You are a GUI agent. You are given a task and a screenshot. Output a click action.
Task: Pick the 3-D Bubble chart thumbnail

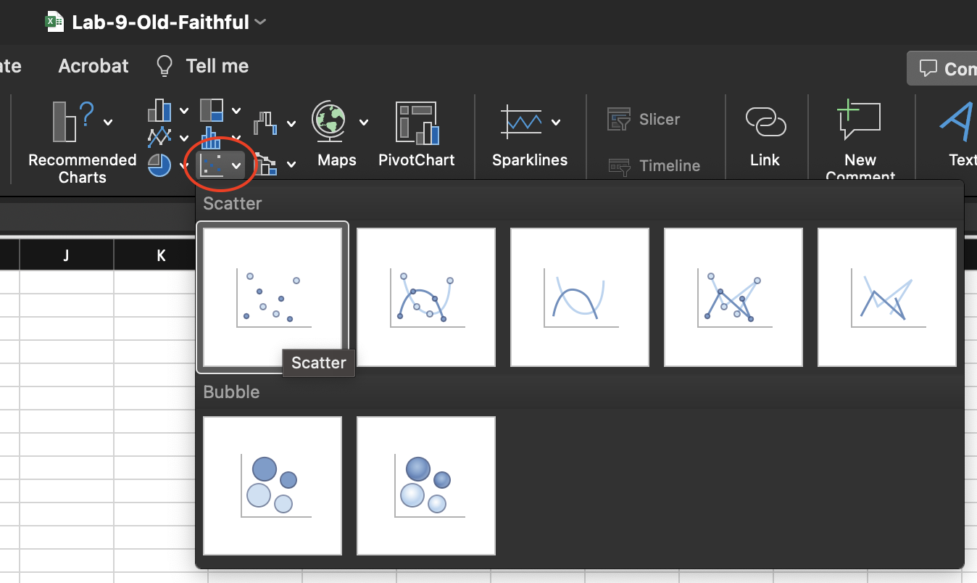tap(426, 485)
